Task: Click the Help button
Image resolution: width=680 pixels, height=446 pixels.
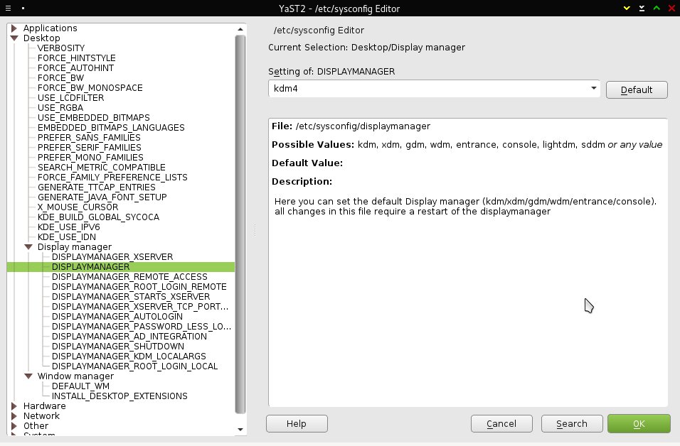Action: 297,423
